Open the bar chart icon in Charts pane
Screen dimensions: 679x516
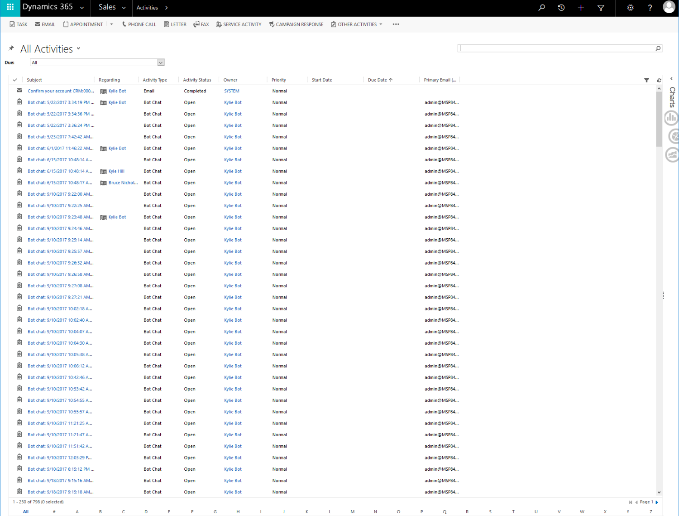click(x=671, y=118)
